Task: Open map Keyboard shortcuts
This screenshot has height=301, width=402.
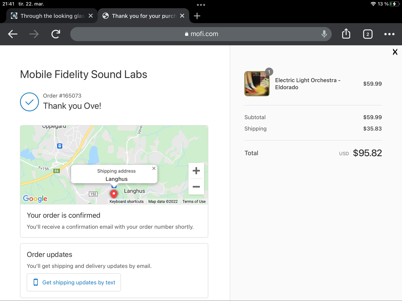Action: [x=126, y=202]
